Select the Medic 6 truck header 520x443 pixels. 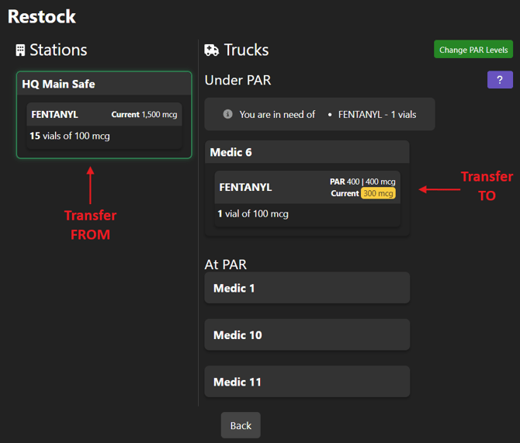point(307,152)
